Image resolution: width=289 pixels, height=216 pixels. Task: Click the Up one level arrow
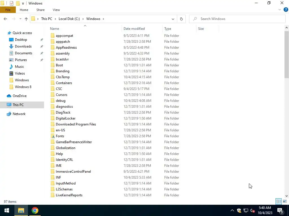pos(26,19)
